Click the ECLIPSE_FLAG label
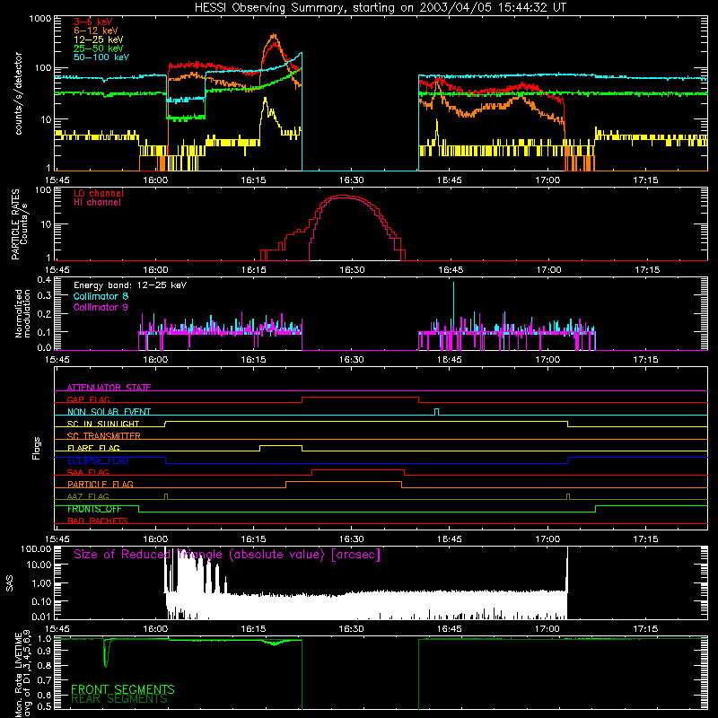Image resolution: width=718 pixels, height=718 pixels. pos(98,460)
